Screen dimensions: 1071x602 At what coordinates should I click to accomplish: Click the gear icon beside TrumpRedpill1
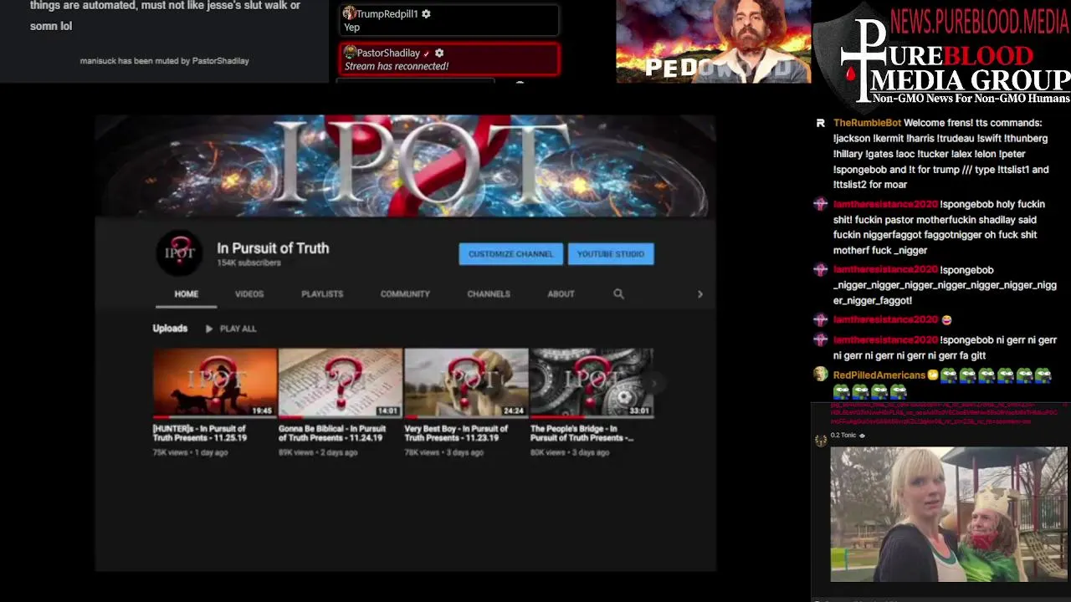426,14
